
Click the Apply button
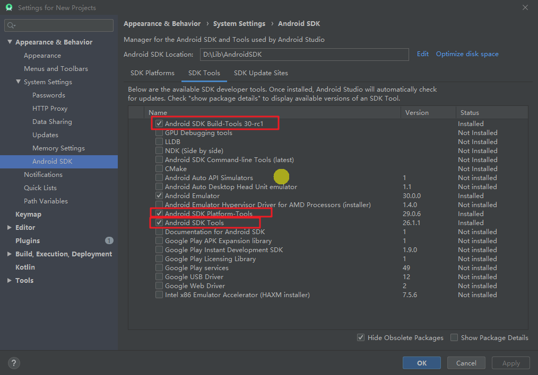click(511, 363)
